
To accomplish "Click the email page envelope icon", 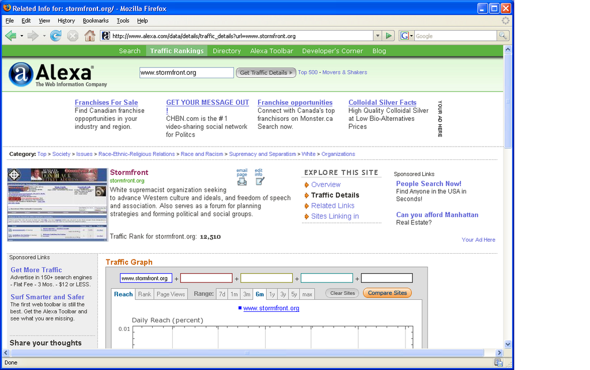I will 242,182.
